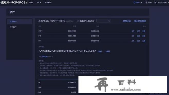Click the BTC coin name in table
Viewport: 169px width, 95px height.
click(x=40, y=36)
